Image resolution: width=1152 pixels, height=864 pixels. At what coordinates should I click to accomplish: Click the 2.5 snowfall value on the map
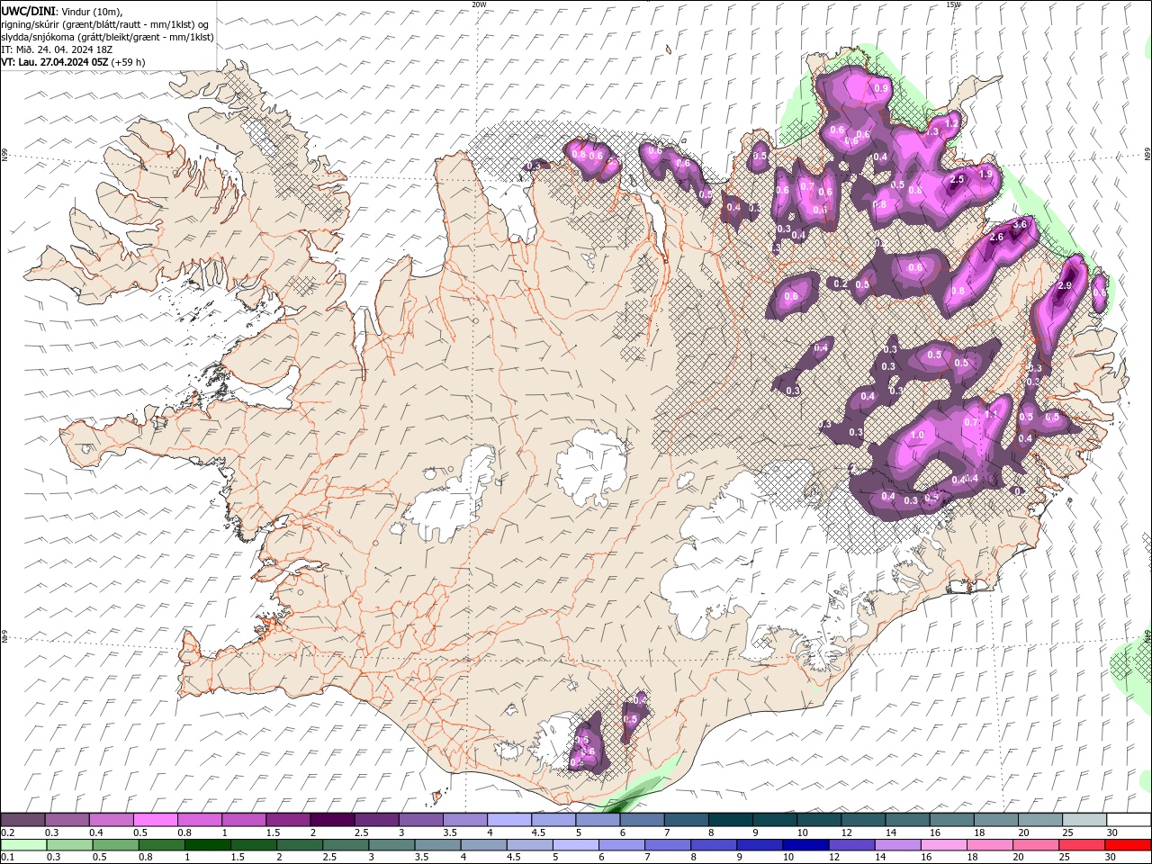[x=957, y=179]
